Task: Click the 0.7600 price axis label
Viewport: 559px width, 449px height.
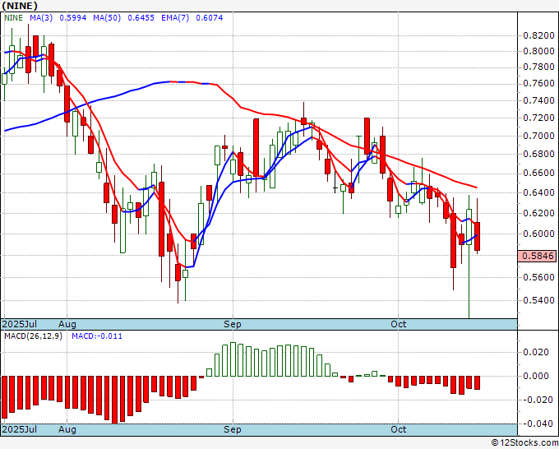Action: tap(538, 83)
